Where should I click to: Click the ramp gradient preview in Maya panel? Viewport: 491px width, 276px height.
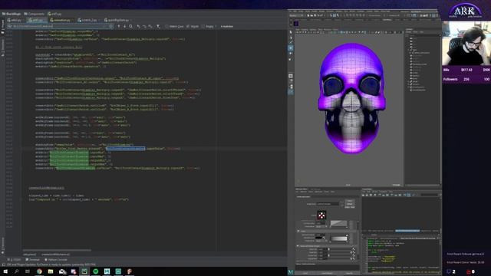338,224
